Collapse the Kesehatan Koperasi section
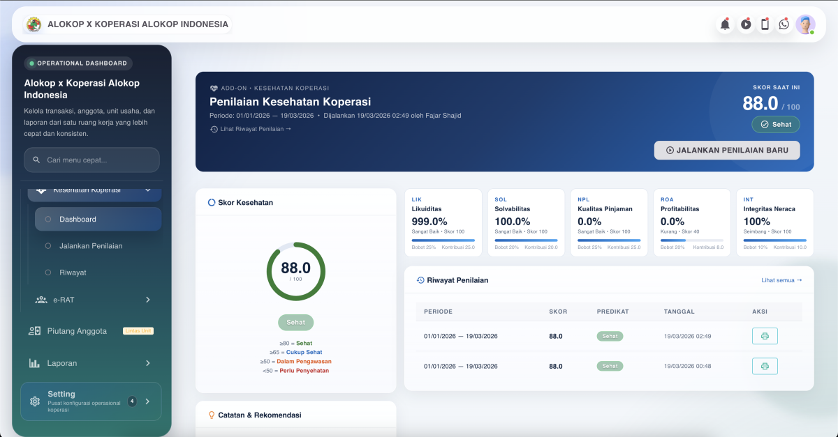The width and height of the screenshot is (838, 437). 147,189
